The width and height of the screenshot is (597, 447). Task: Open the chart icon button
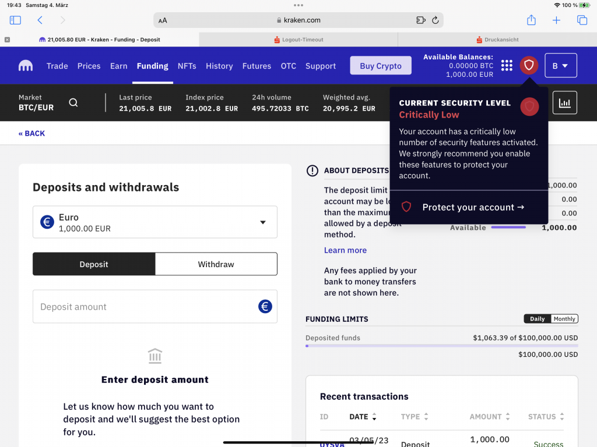(x=564, y=102)
